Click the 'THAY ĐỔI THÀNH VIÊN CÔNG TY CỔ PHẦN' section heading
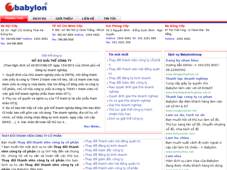This screenshot has height=170, width=227. tap(32, 136)
